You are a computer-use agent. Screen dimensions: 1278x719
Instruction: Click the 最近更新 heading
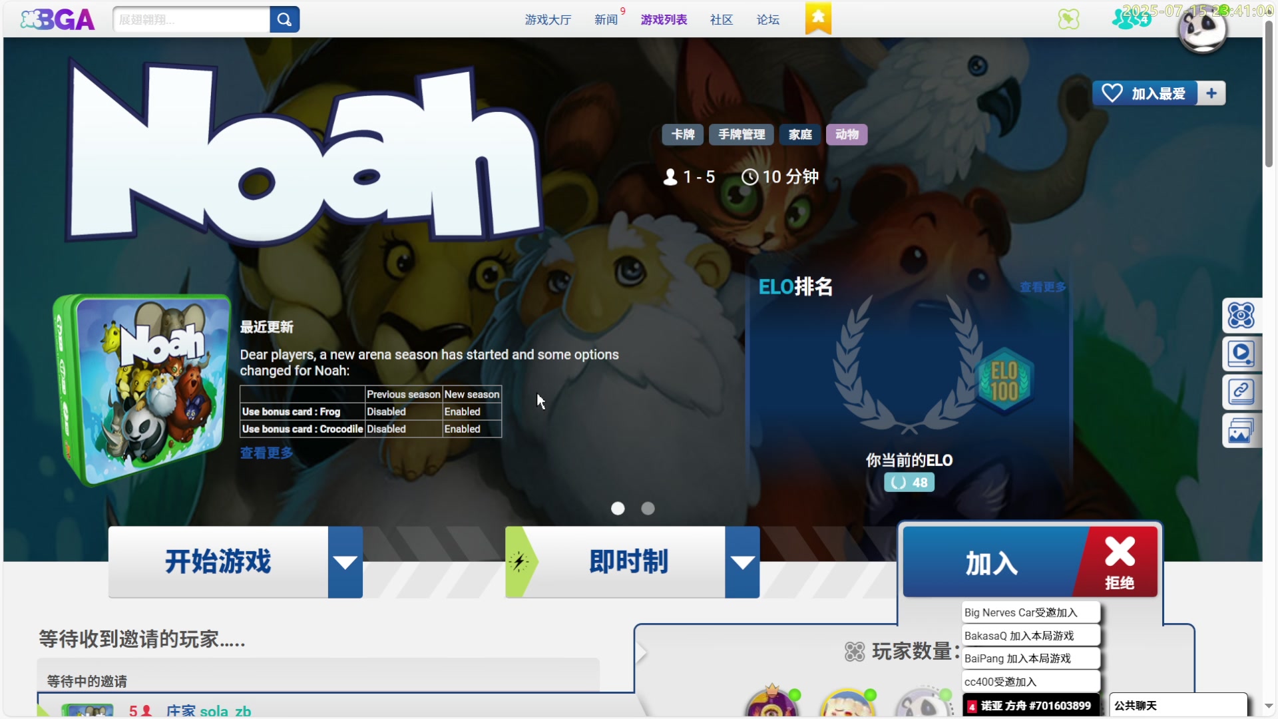click(266, 327)
